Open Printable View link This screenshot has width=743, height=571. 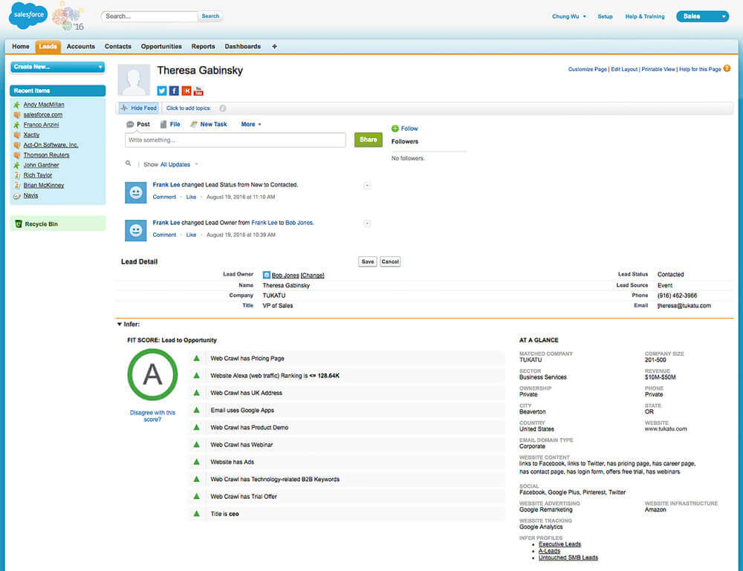(658, 69)
